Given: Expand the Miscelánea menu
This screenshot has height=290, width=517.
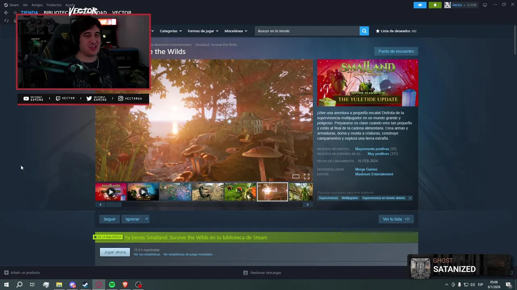Looking at the screenshot, I should pyautogui.click(x=236, y=31).
